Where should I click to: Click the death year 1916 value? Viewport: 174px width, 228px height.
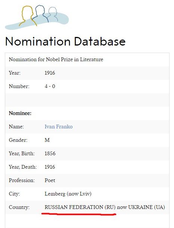coord(50,167)
